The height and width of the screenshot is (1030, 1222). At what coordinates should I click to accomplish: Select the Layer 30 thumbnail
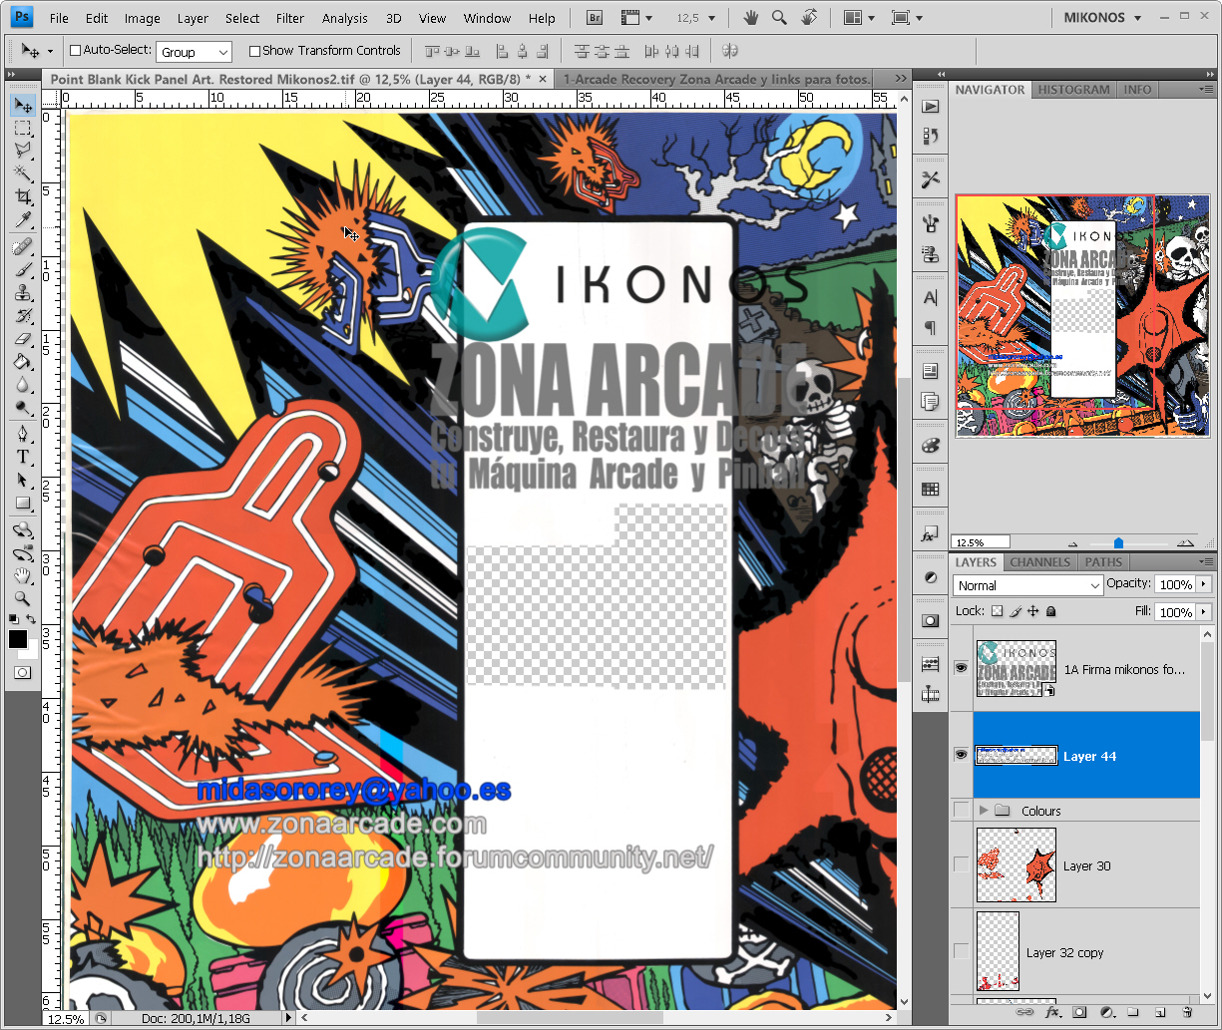pos(1016,865)
